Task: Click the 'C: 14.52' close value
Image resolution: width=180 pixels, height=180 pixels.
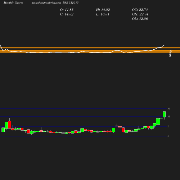Action: tap(67, 14)
